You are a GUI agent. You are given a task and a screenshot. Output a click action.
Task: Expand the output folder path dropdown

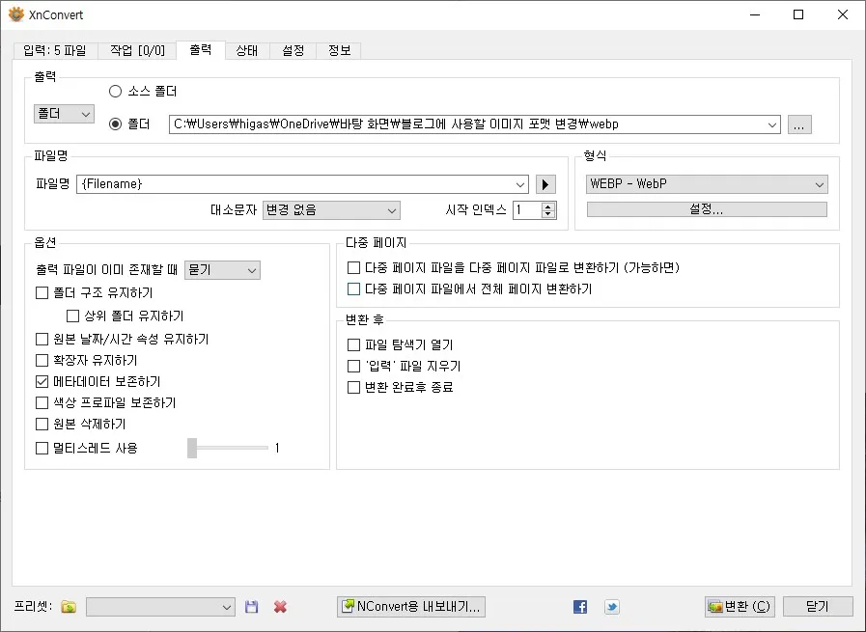tap(772, 124)
